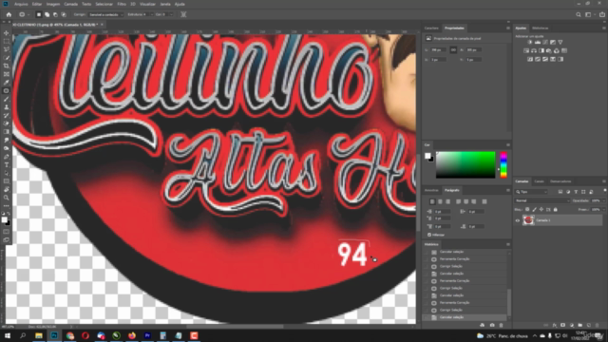
Task: Toggle the Hifenizar checkbox
Action: (429, 235)
